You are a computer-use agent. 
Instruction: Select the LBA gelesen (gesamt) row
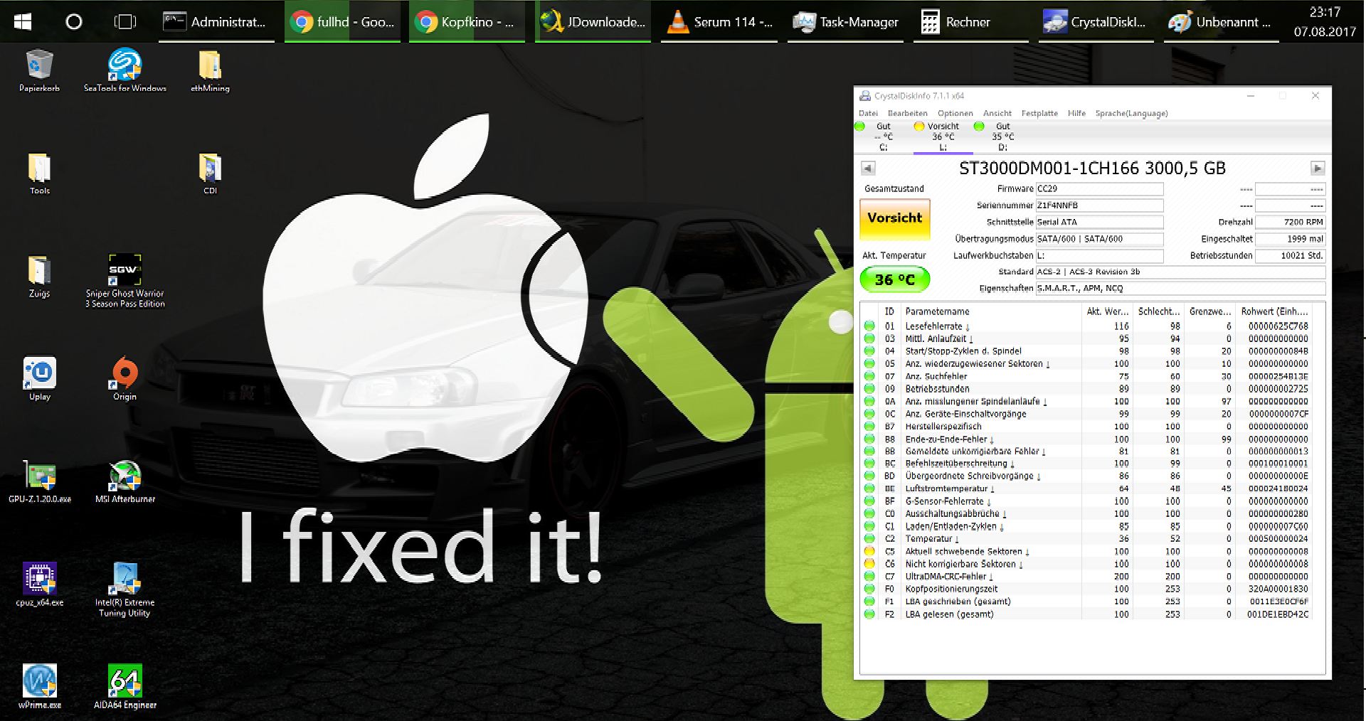coord(1086,614)
